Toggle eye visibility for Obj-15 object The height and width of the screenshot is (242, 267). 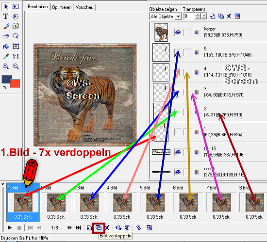click(x=178, y=152)
